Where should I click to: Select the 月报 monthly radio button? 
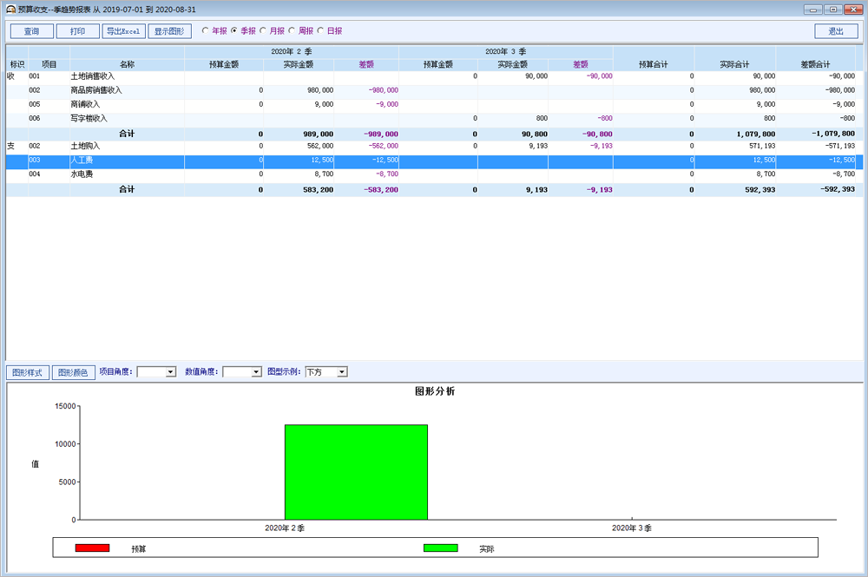pos(263,30)
